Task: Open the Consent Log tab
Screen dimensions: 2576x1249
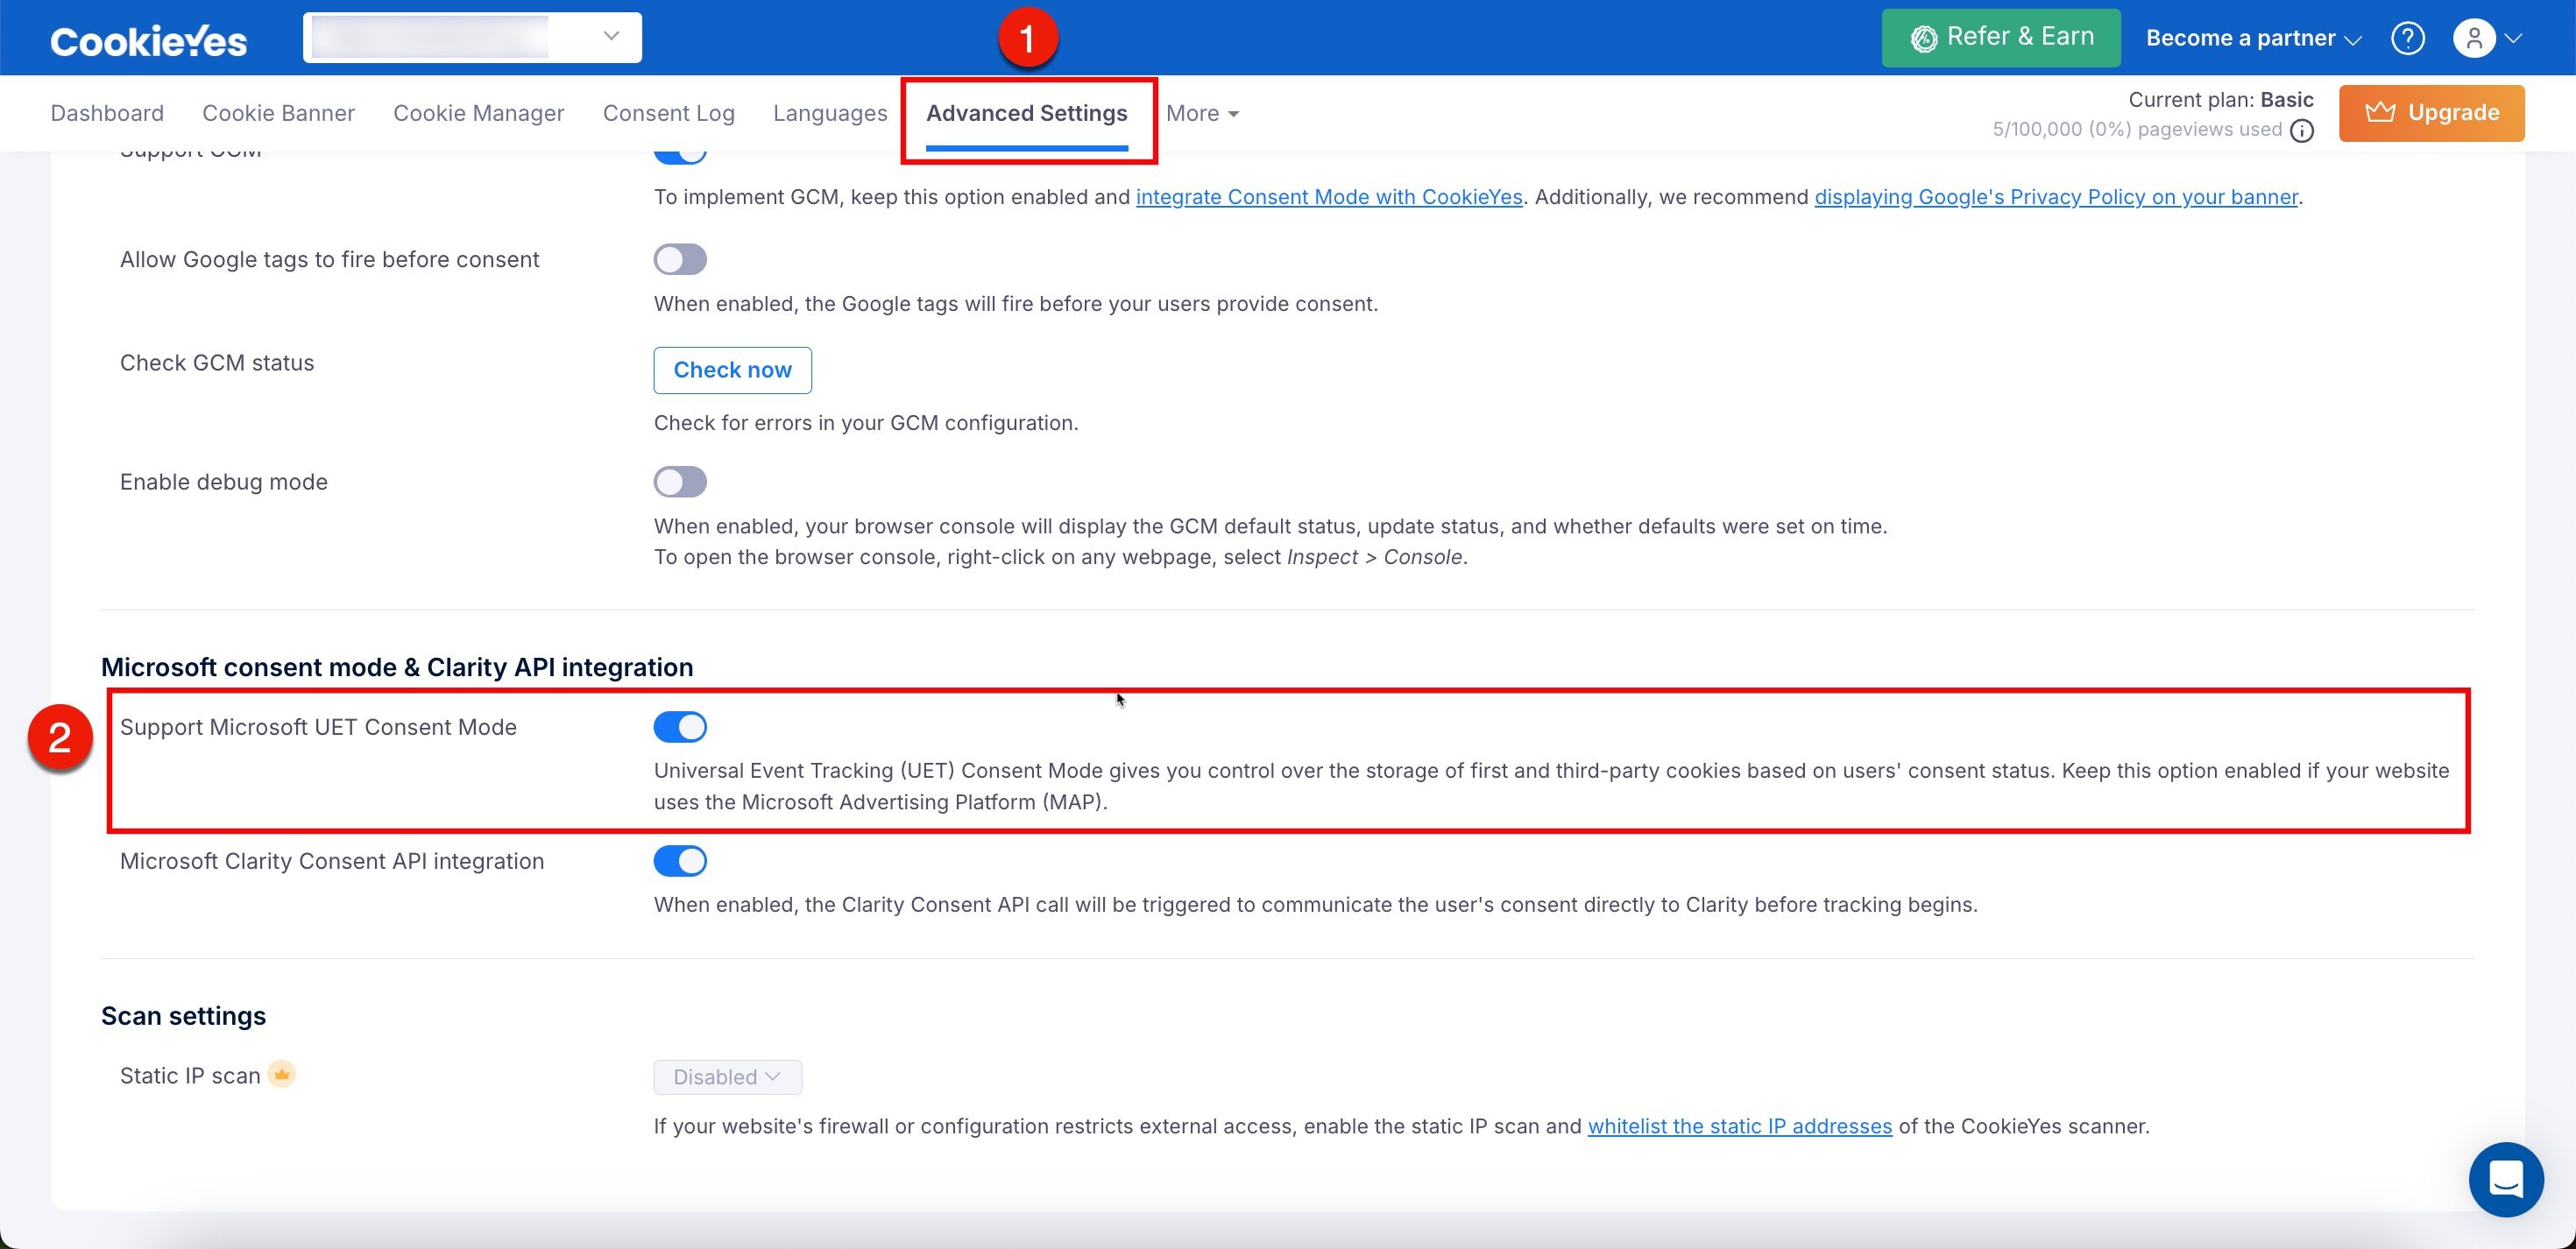Action: (668, 113)
